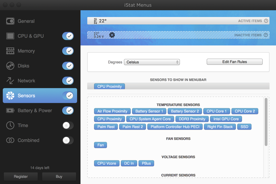Open the Disks section

coord(40,66)
